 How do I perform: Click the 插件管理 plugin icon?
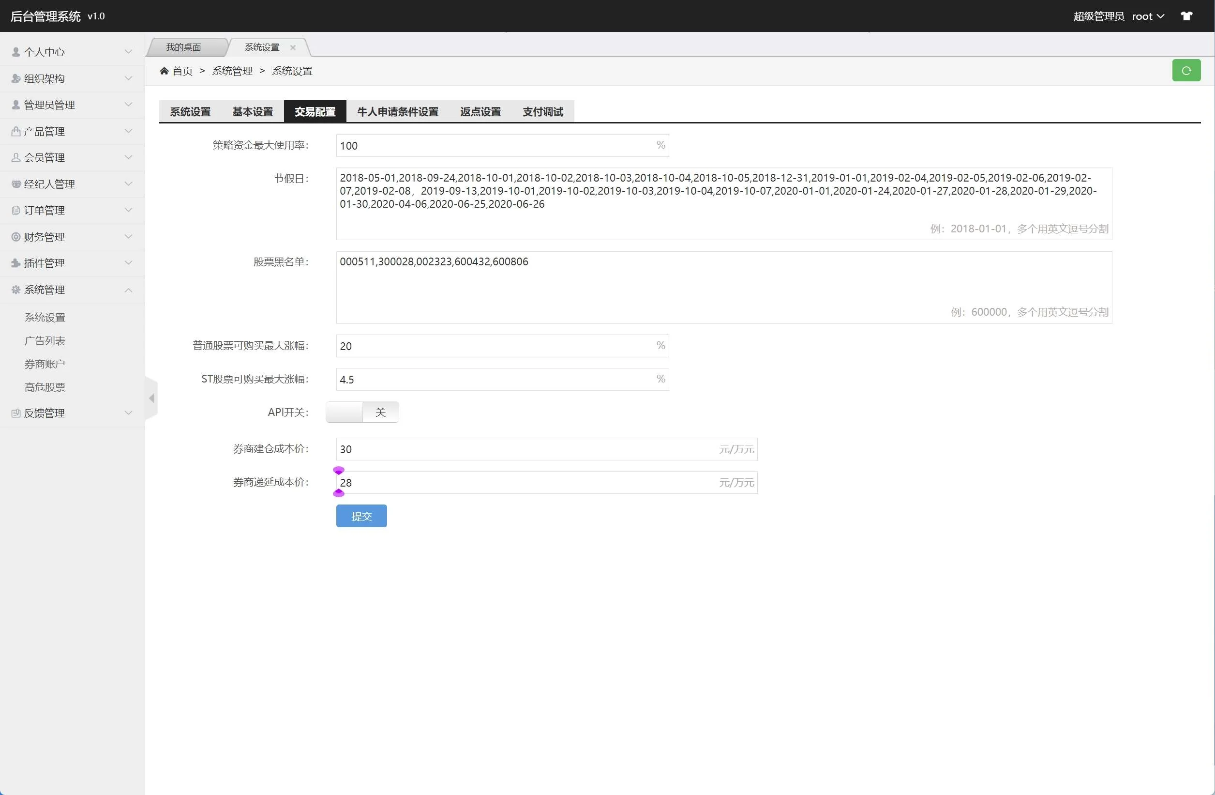16,263
